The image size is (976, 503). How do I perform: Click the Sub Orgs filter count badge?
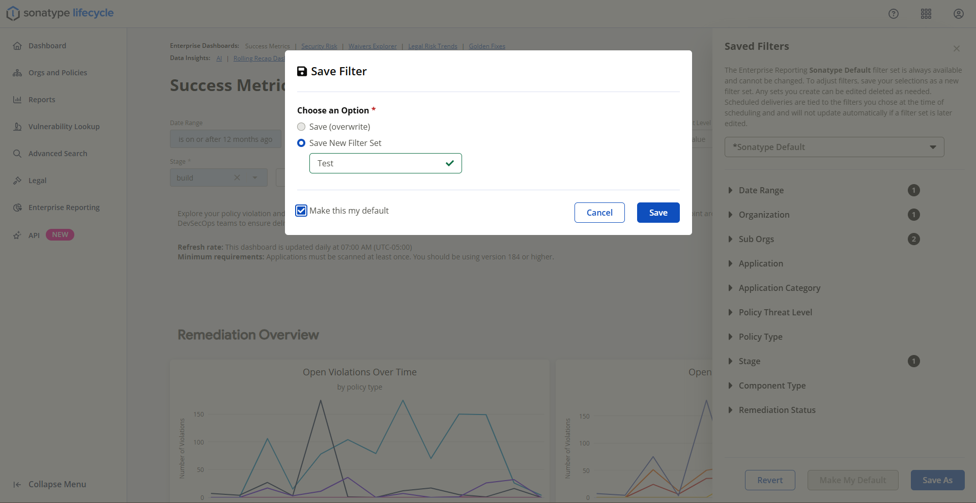(x=914, y=239)
